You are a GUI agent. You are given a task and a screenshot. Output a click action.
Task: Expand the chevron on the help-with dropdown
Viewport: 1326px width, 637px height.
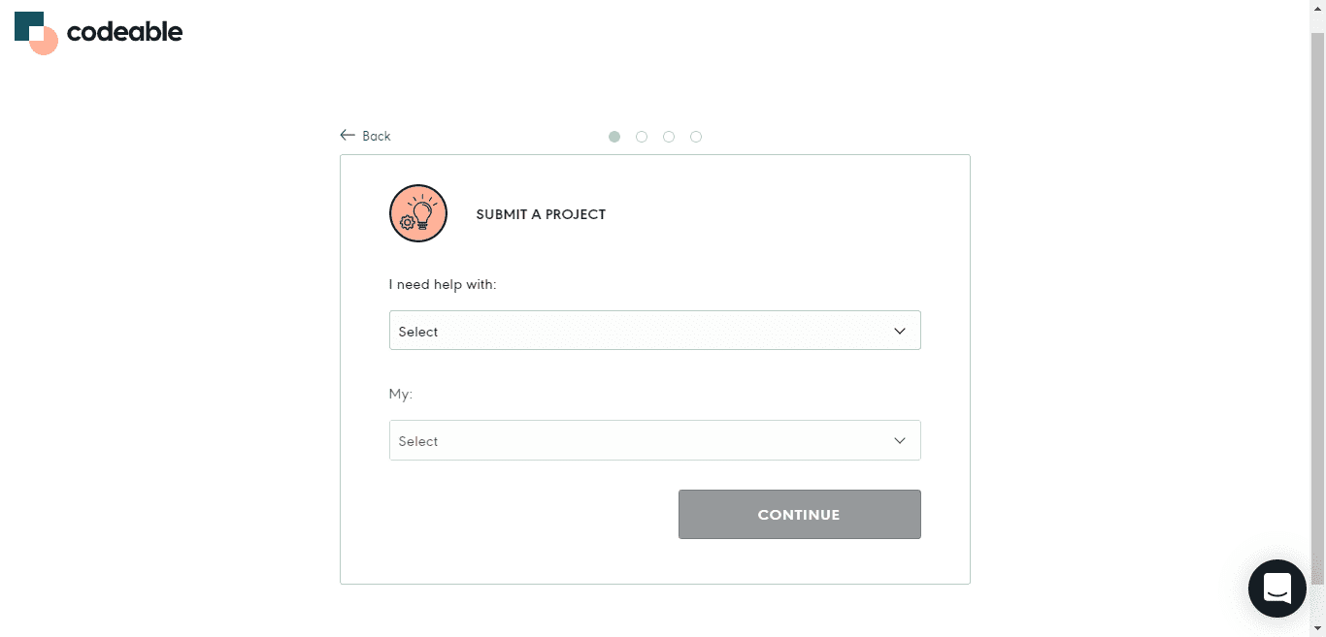(900, 331)
